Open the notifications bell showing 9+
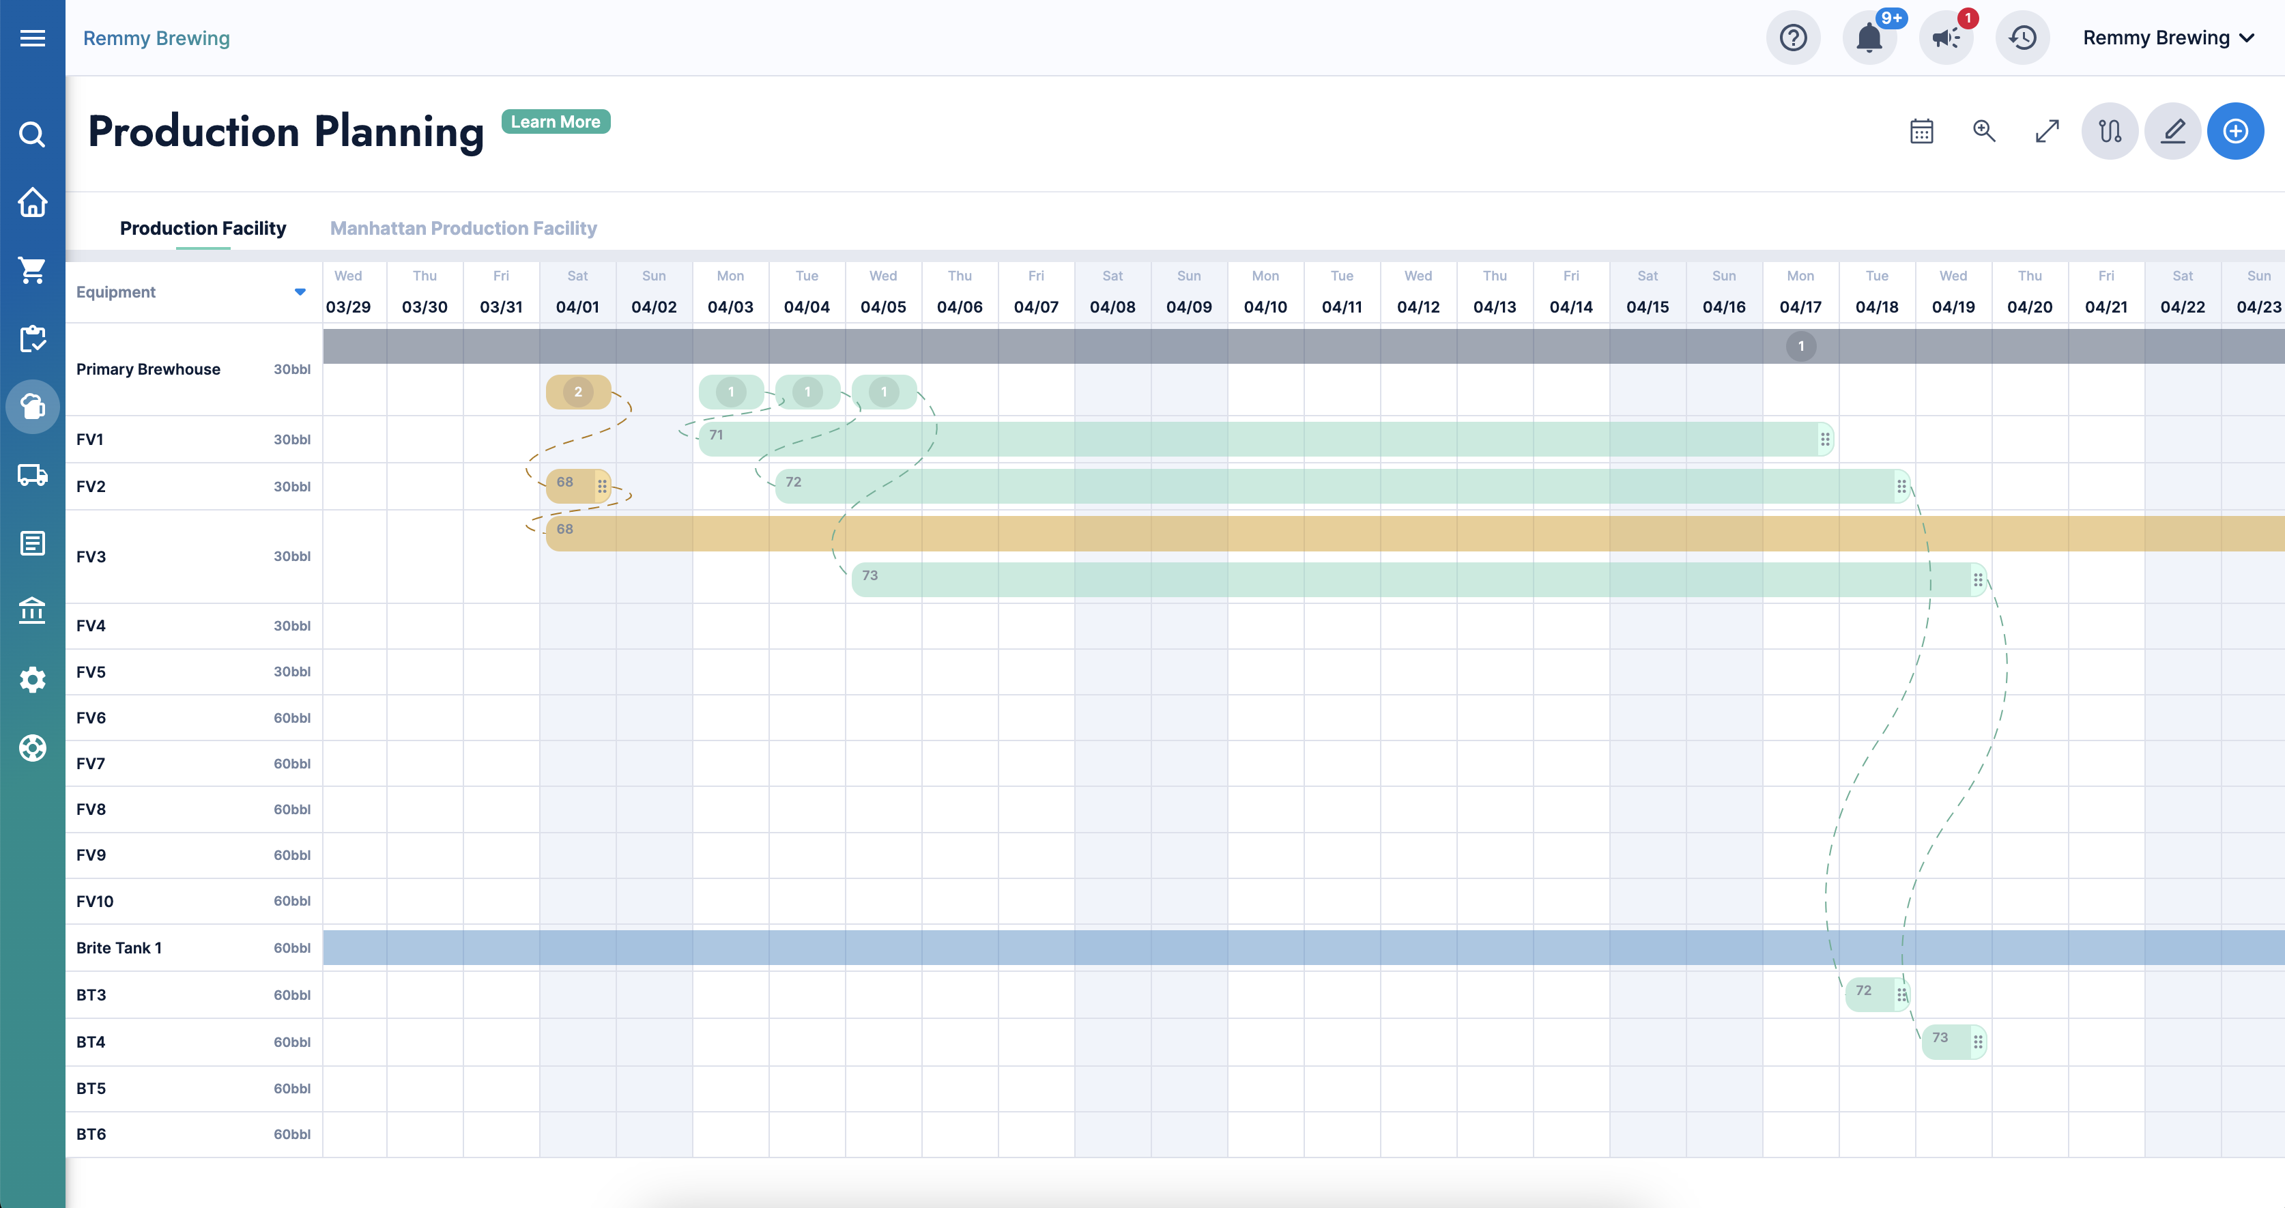The height and width of the screenshot is (1208, 2285). coord(1870,38)
